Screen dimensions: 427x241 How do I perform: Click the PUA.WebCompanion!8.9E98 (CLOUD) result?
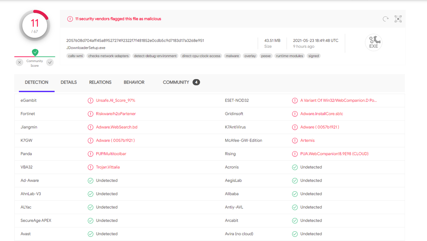click(334, 154)
